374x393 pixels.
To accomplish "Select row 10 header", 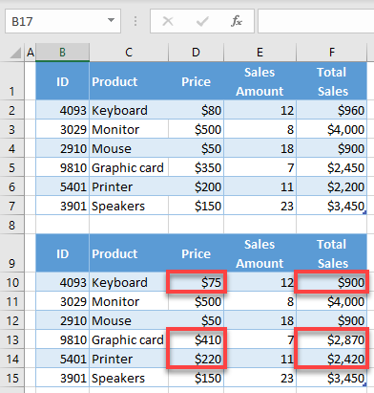I will (x=12, y=282).
